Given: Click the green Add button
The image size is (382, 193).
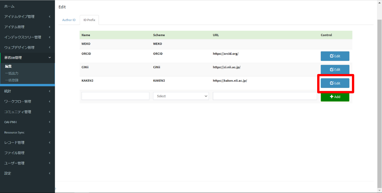Looking at the screenshot, I should tap(335, 97).
